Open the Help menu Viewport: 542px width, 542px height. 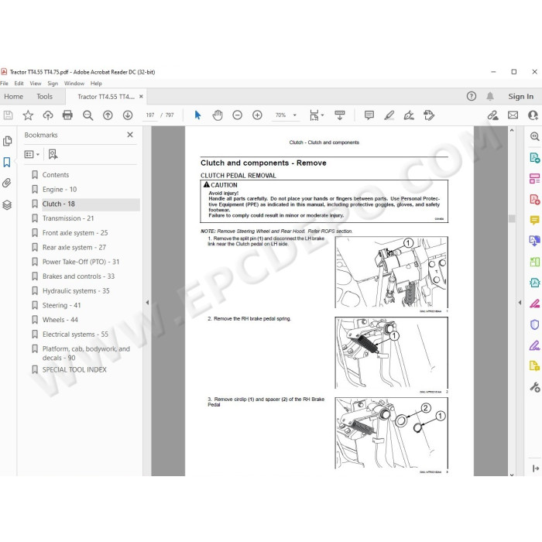(x=96, y=84)
